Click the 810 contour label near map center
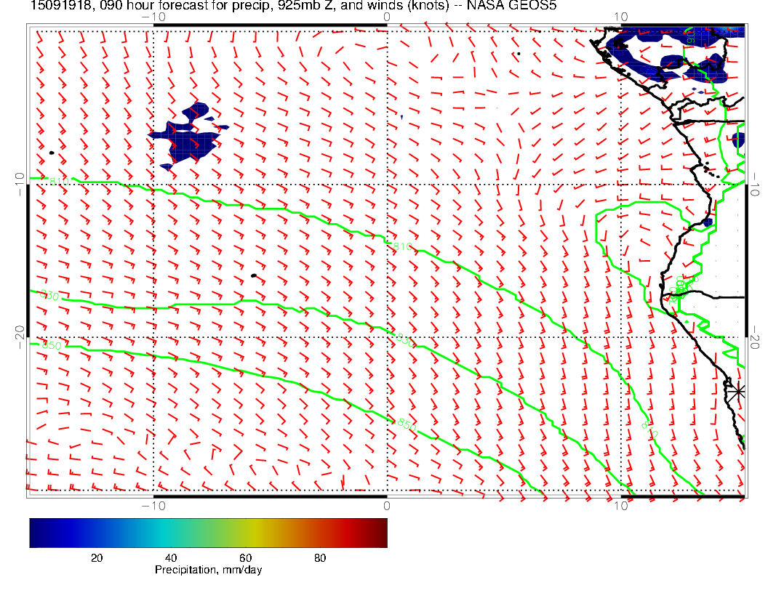Image resolution: width=768 pixels, height=593 pixels. point(401,247)
